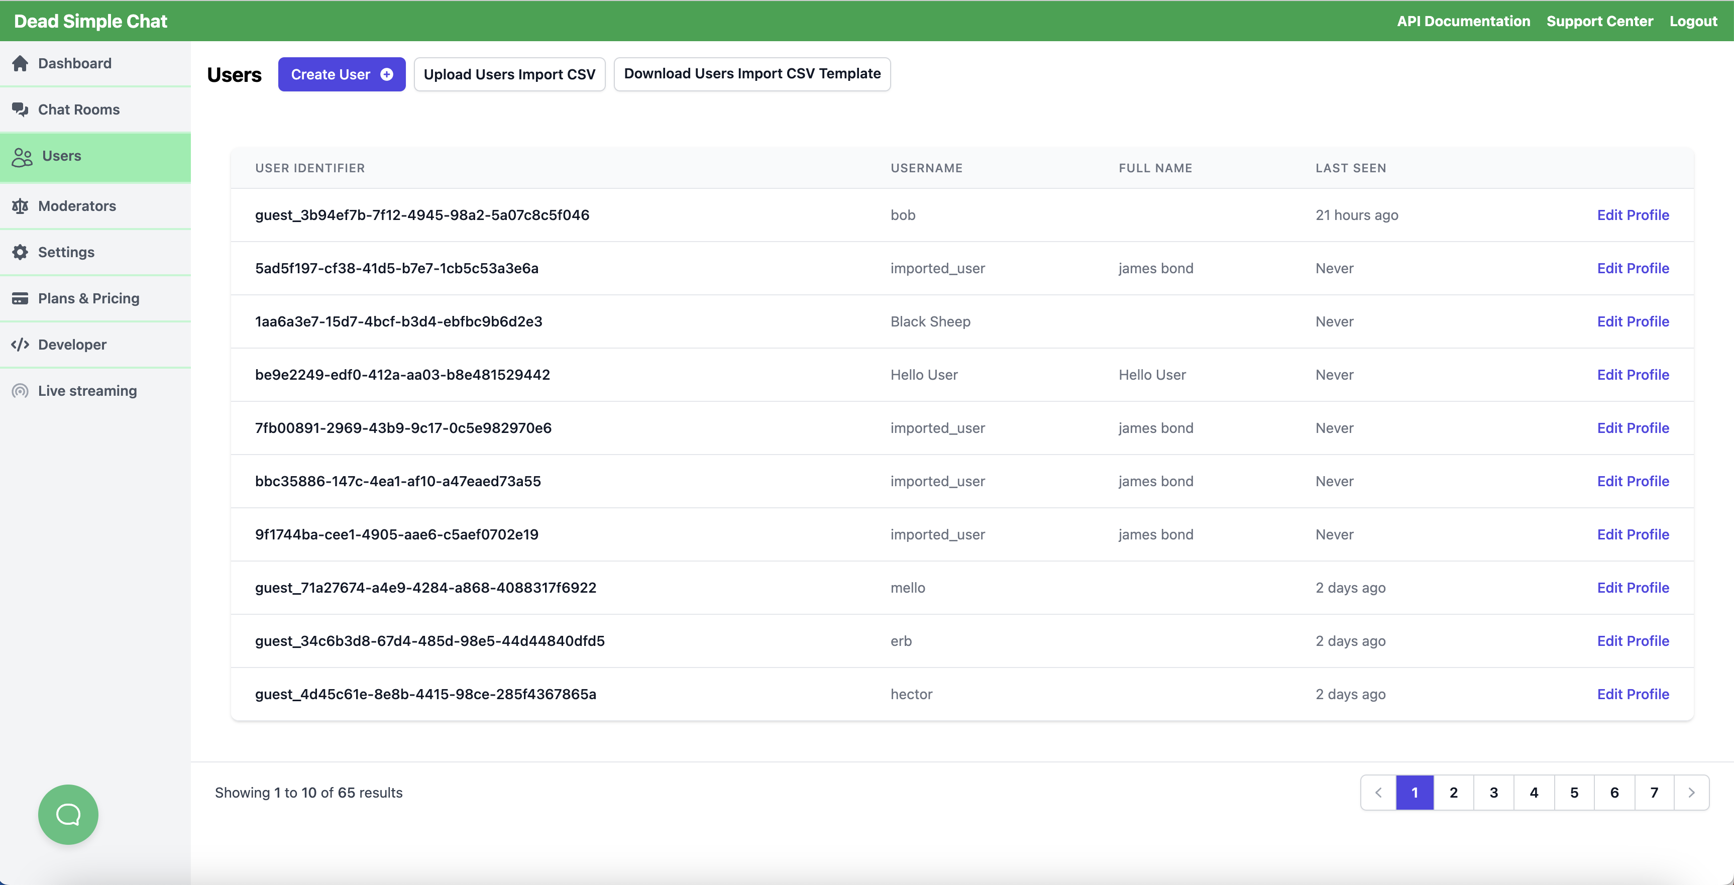Click the Dead Simple Chat logo text

(90, 22)
